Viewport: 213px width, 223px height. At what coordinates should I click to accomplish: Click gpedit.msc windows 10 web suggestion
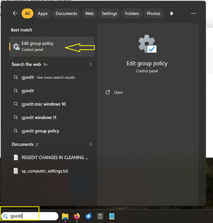(43, 104)
